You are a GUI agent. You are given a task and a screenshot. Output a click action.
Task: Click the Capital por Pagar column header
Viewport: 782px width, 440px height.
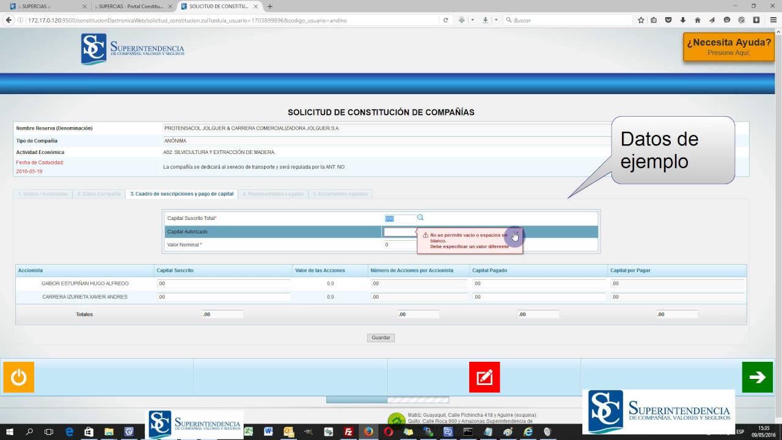(677, 270)
